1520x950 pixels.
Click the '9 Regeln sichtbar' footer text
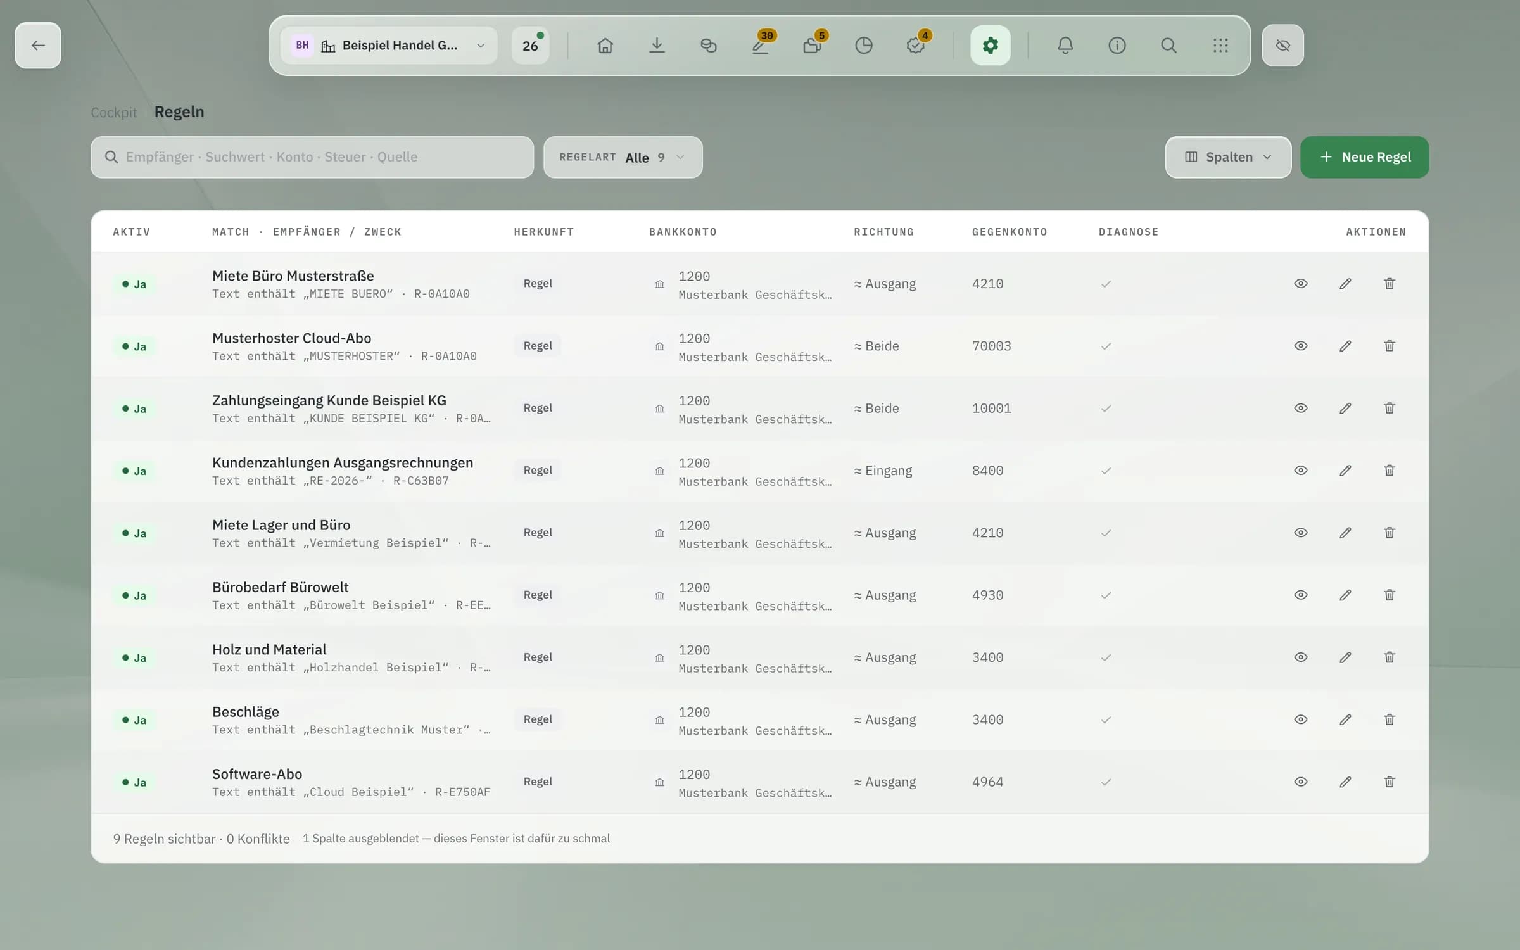(x=164, y=839)
